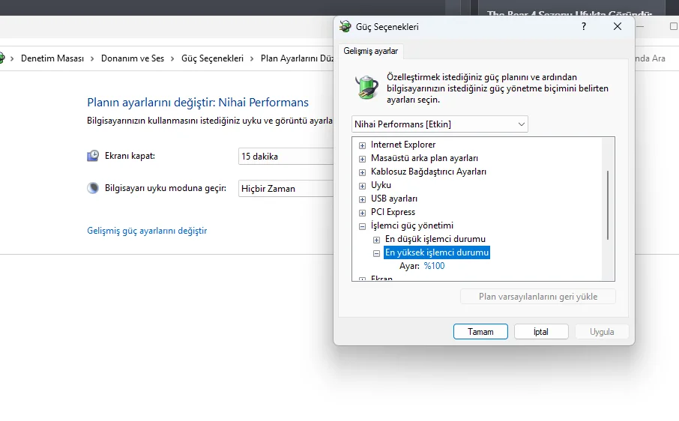The width and height of the screenshot is (679, 421).
Task: Click the Ekranı kapat monitor clock icon
Action: pyautogui.click(x=93, y=156)
